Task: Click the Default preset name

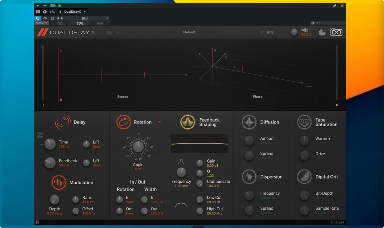Action: pos(189,32)
